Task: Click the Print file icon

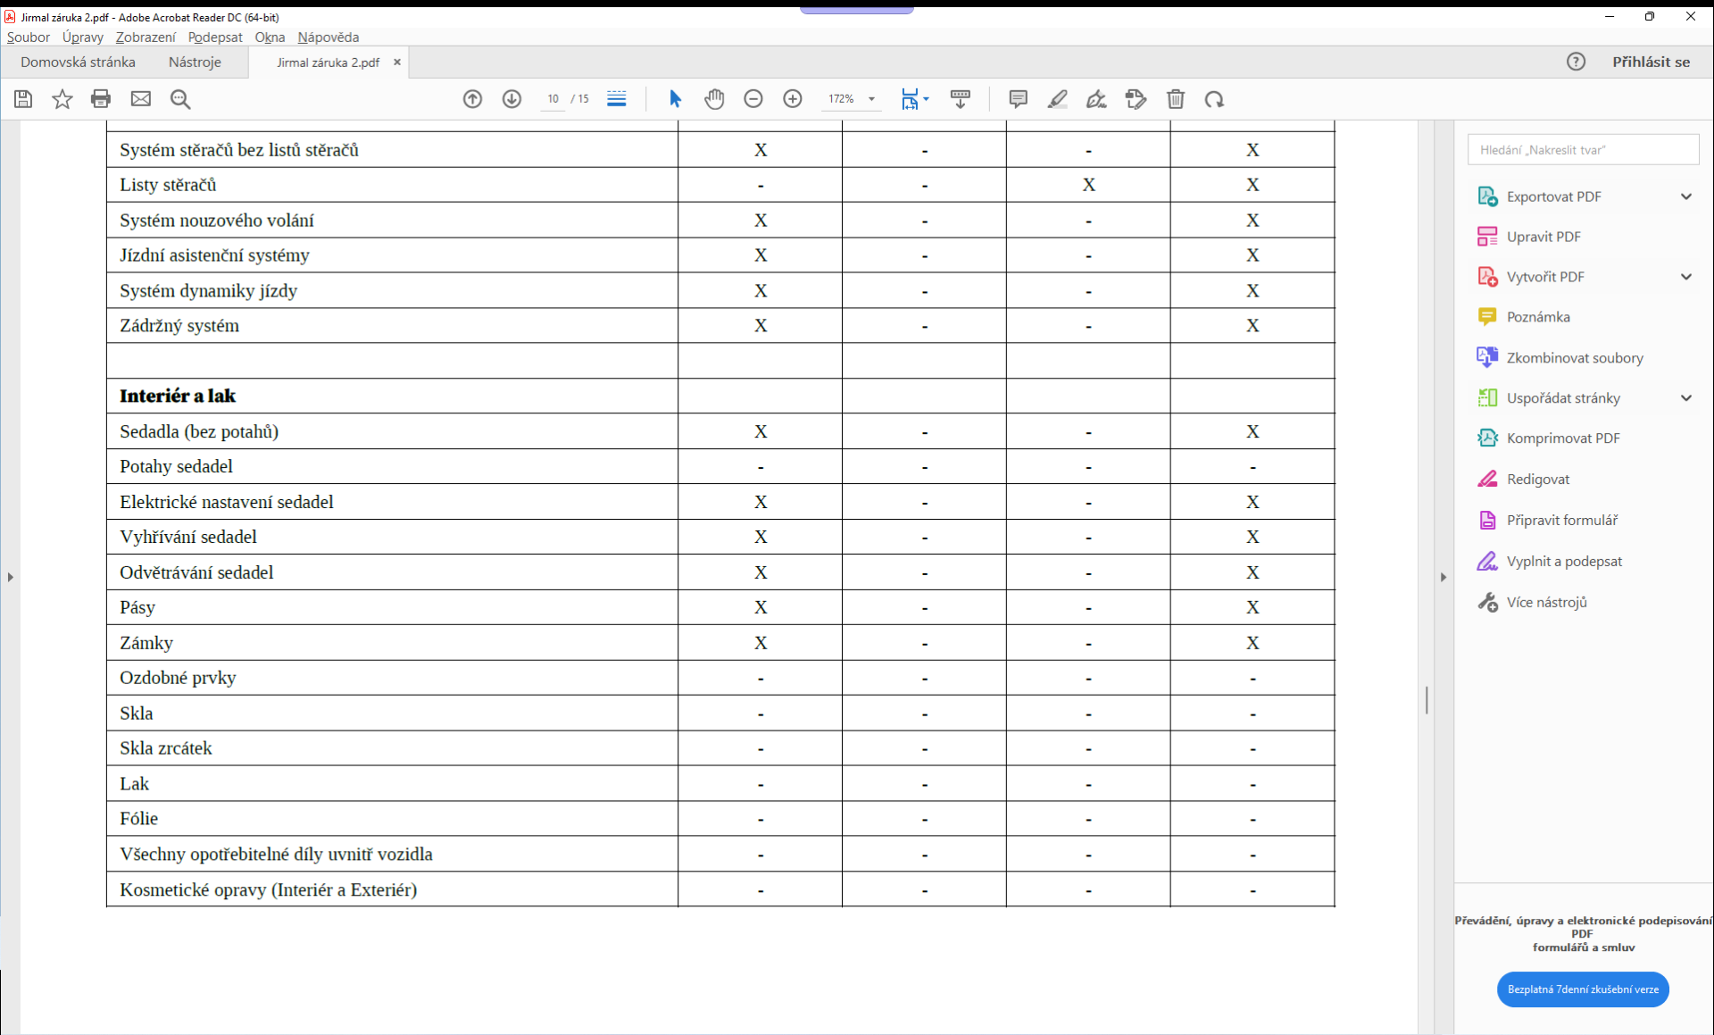Action: [101, 99]
